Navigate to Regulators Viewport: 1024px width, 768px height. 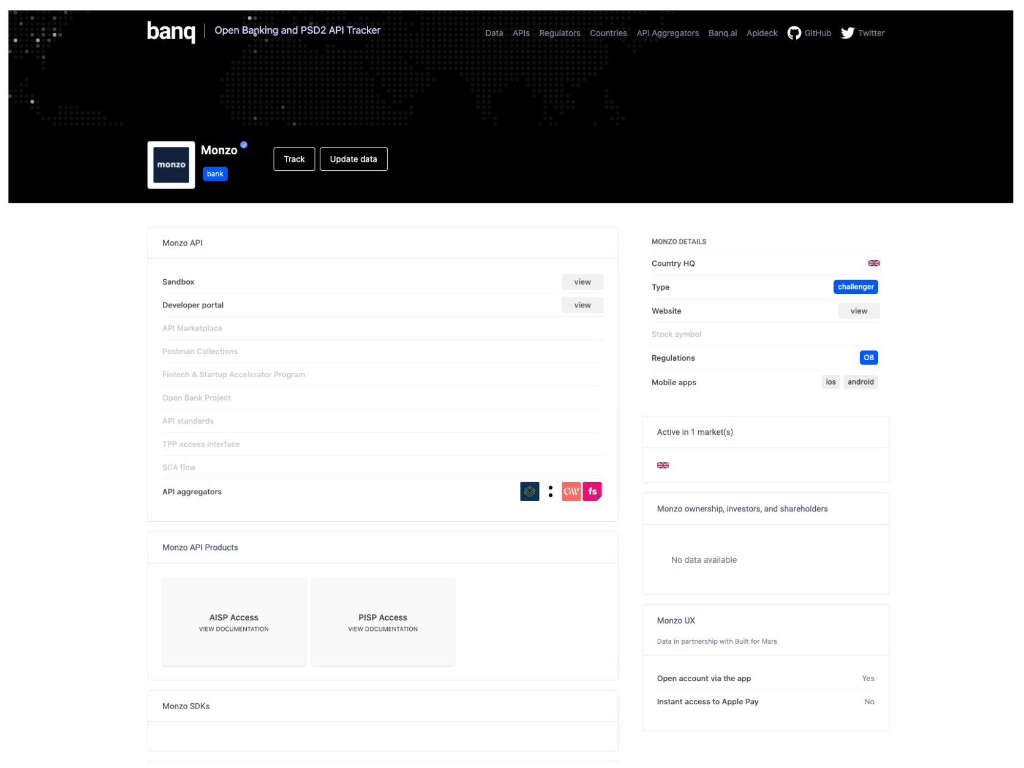coord(559,33)
